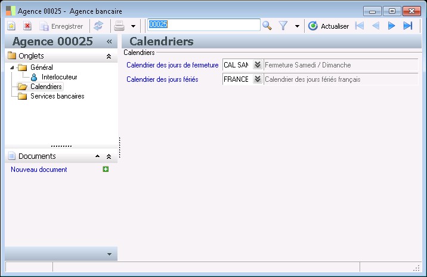Collapse the Agence 00025 side panel
The width and height of the screenshot is (427, 277).
[x=109, y=41]
